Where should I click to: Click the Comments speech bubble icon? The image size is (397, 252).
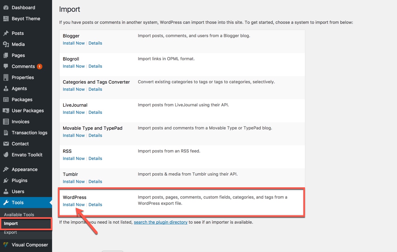(x=6, y=66)
